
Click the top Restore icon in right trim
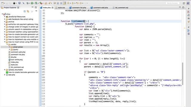pyautogui.click(x=189, y=9)
